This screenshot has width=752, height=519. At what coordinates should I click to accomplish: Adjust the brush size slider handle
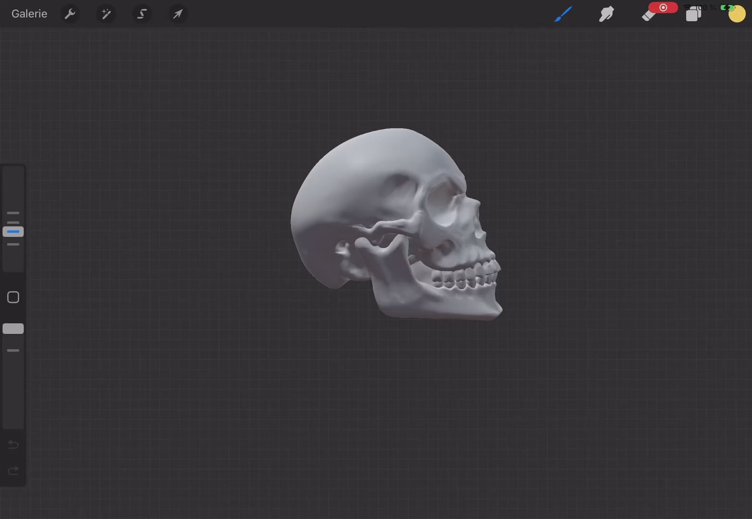click(x=13, y=232)
